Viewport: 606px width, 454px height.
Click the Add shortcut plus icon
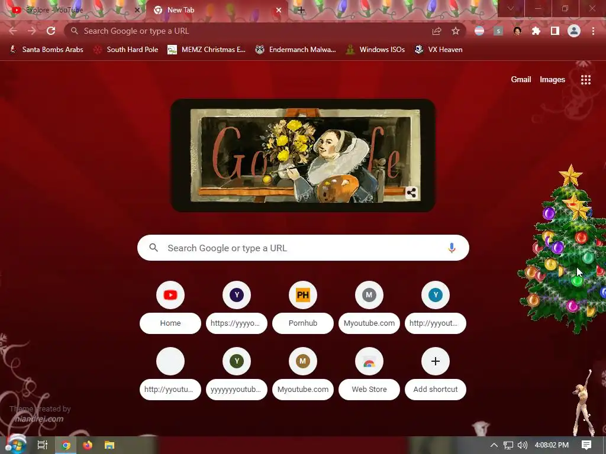coord(436,361)
